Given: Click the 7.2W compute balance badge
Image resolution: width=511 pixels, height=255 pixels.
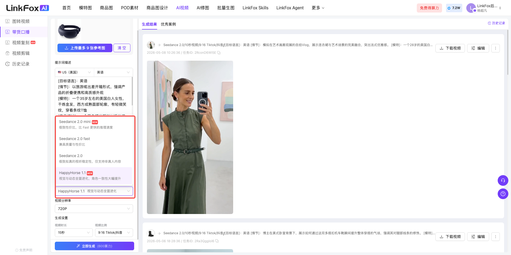Looking at the screenshot, I should point(454,8).
